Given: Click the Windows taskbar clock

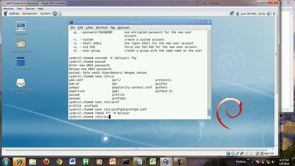Looking at the screenshot, I should 284,162.
